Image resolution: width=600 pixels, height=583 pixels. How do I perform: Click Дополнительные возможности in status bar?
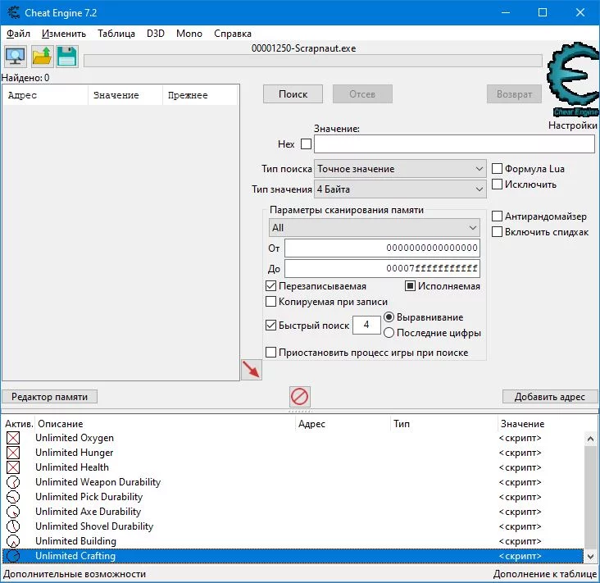[x=75, y=574]
